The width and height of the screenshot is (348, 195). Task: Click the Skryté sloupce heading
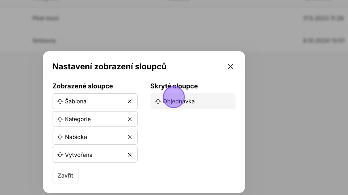point(174,86)
